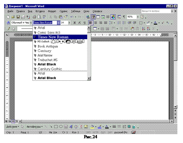Open Автофигуры dropdown
The width and height of the screenshot is (183, 143).
34,127
